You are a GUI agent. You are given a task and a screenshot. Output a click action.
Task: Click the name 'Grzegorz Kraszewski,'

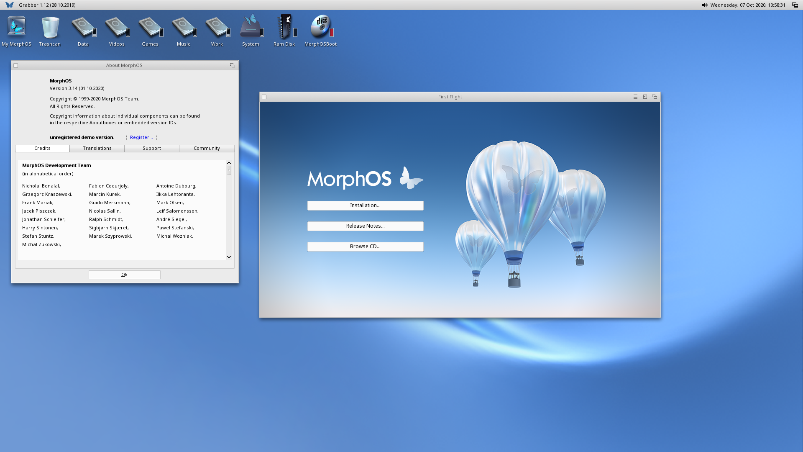point(47,194)
